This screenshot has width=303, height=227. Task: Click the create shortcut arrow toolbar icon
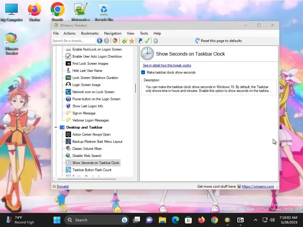(x=140, y=41)
